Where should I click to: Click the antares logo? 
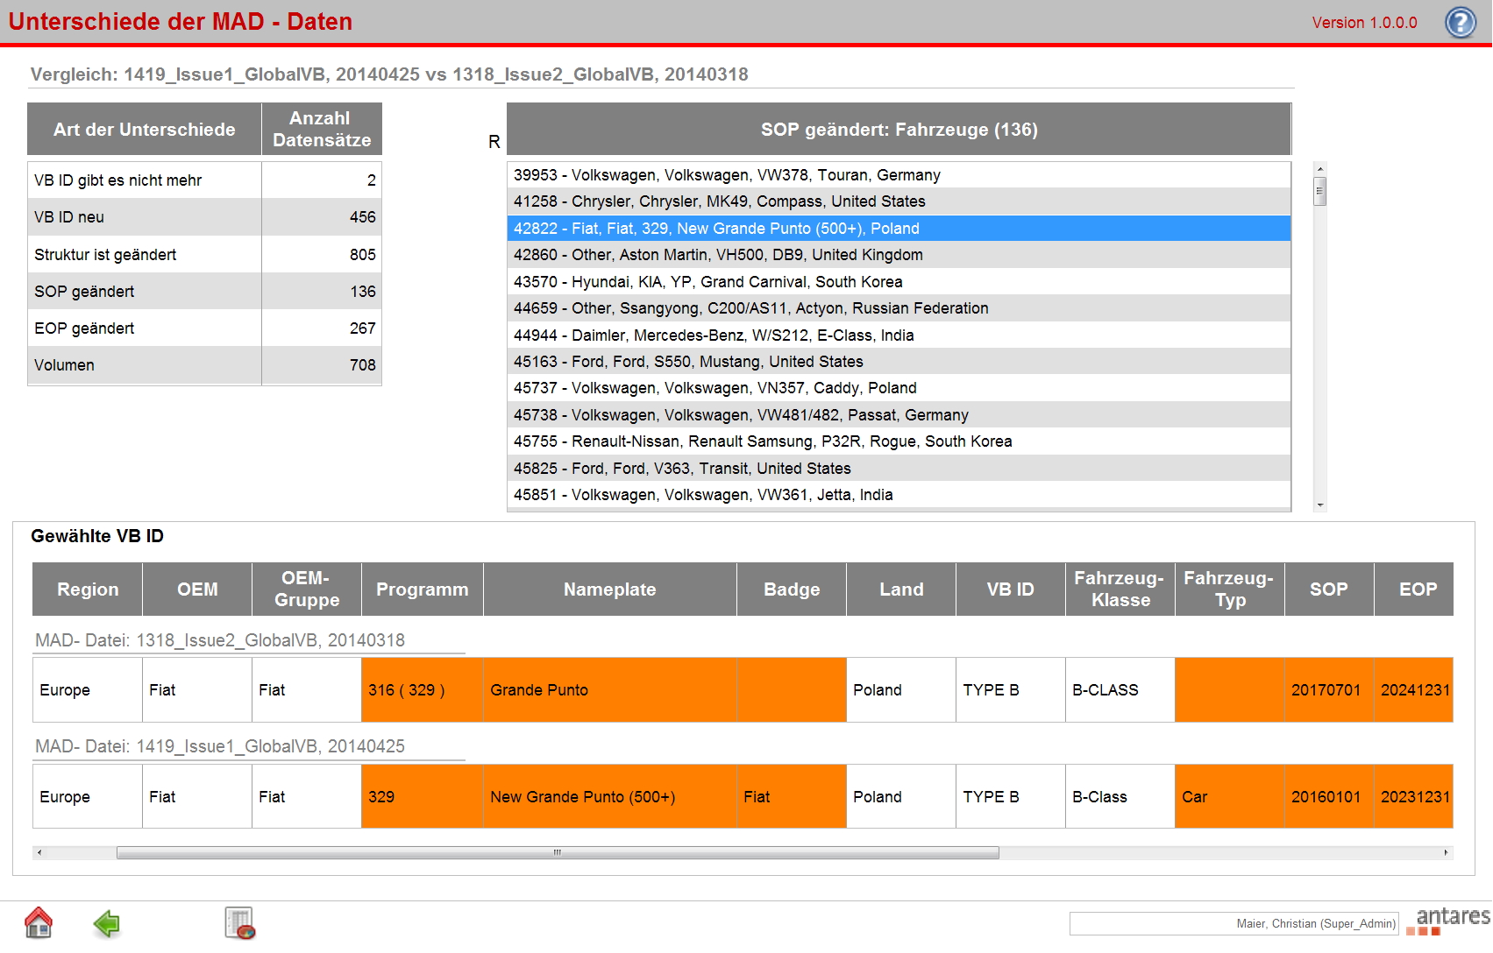1452,920
